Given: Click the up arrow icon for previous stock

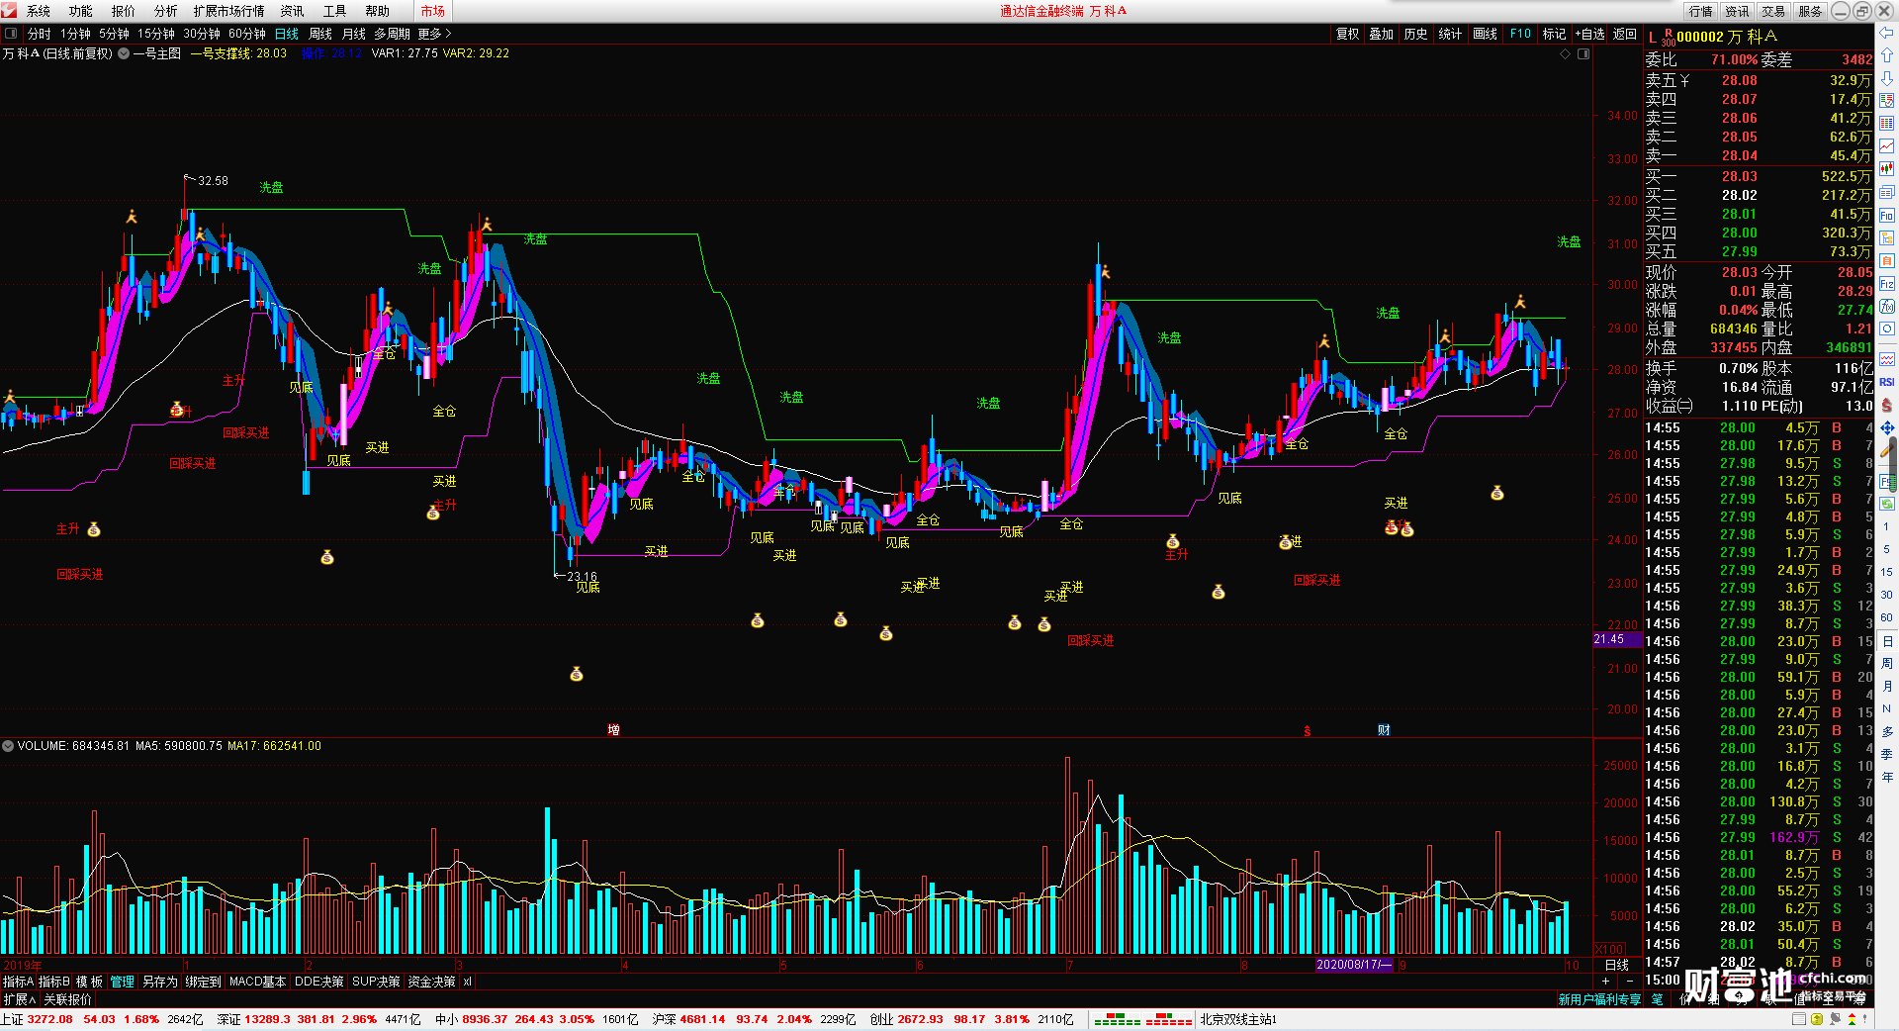Looking at the screenshot, I should 1887,55.
